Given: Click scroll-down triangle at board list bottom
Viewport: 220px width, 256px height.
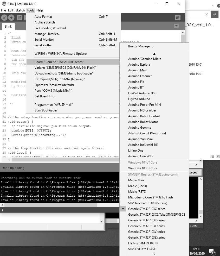Looking at the screenshot, I should (154, 254).
